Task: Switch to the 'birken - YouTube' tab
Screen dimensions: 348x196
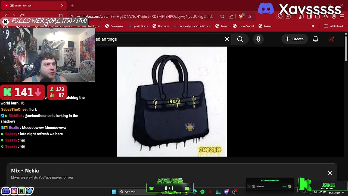Action: click(33, 5)
